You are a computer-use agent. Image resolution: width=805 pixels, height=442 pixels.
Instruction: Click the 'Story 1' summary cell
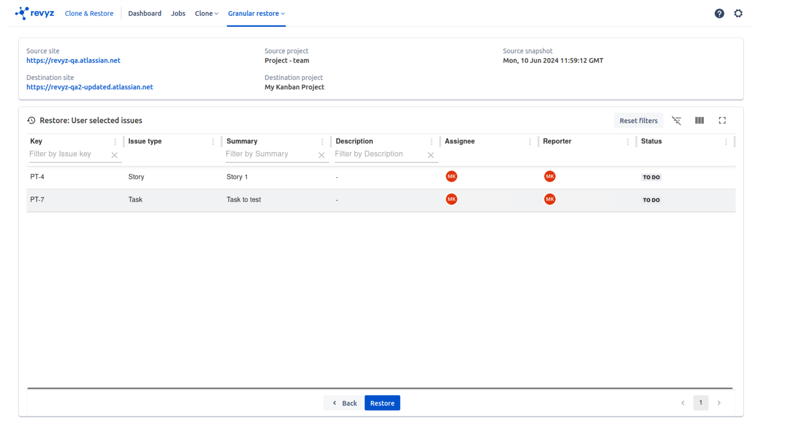[237, 177]
